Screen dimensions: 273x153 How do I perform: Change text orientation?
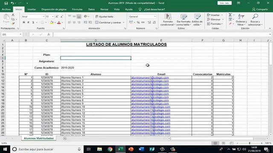point(86,17)
